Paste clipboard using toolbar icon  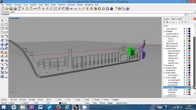(x=31, y=9)
